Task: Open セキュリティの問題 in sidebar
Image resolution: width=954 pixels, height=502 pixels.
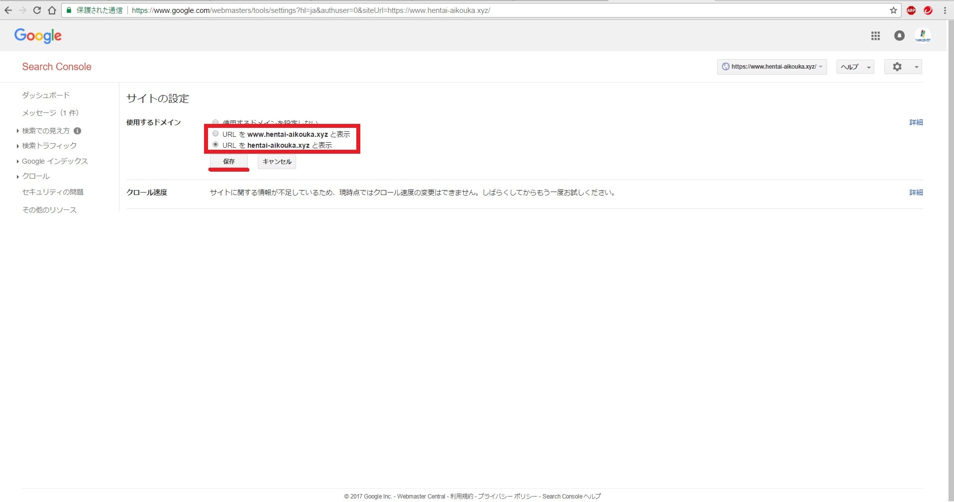Action: (x=53, y=192)
